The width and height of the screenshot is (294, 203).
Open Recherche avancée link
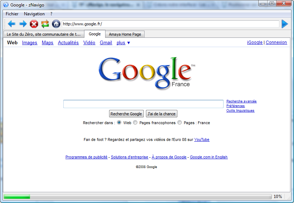[x=241, y=101]
